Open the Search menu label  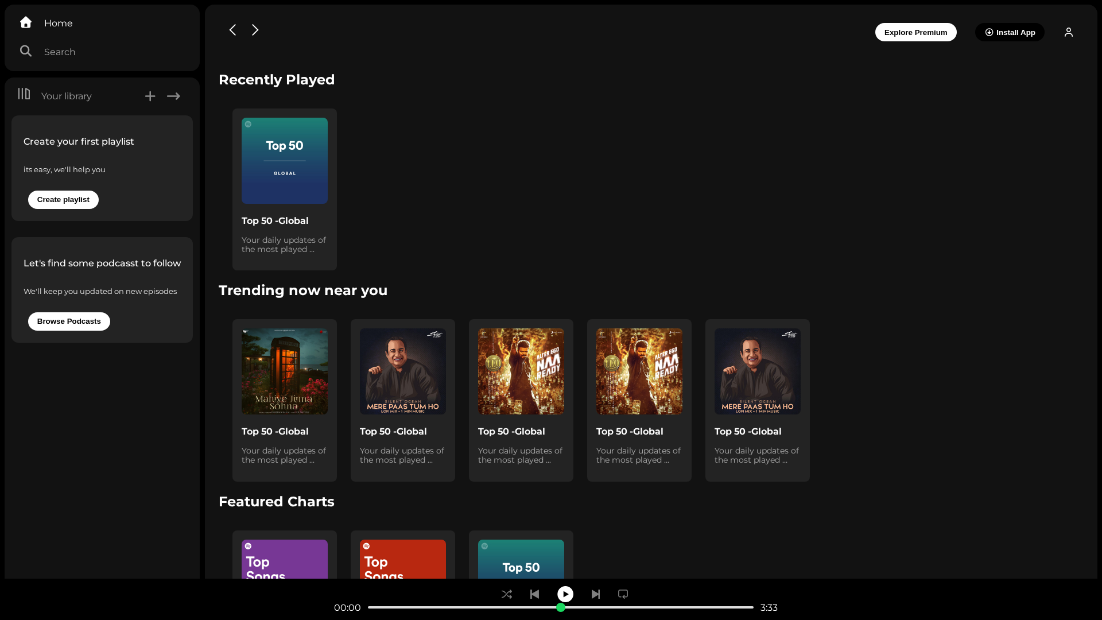[60, 52]
